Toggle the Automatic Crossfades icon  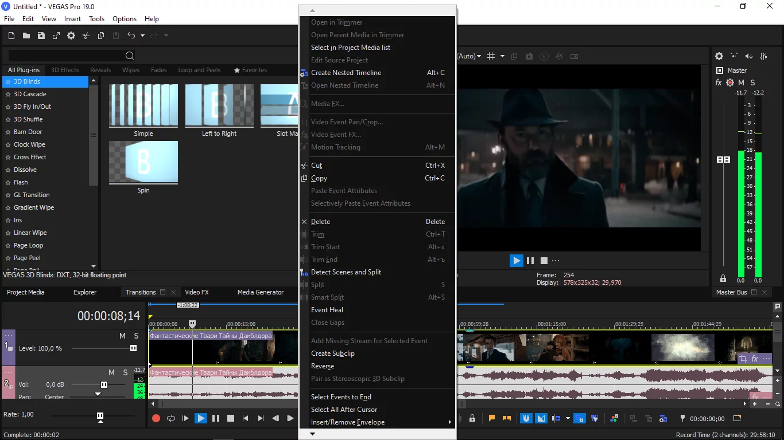pos(541,419)
